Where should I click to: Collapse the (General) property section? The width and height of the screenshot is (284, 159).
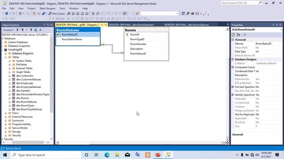coord(233,40)
